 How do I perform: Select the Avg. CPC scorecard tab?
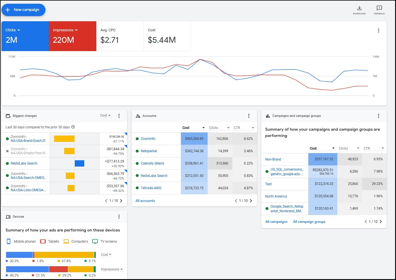coord(120,36)
